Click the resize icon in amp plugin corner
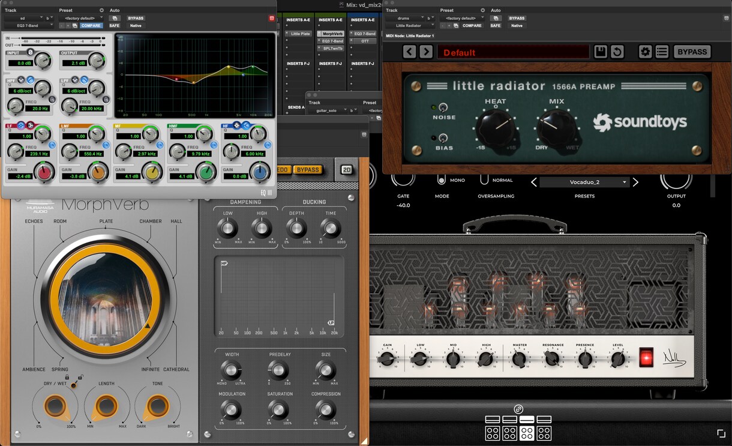This screenshot has width=732, height=446. coord(721,433)
